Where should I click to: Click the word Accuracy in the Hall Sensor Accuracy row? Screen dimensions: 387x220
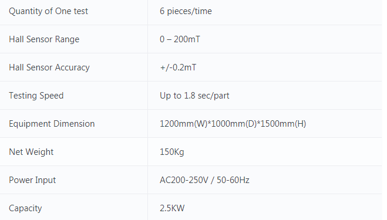[x=72, y=67]
